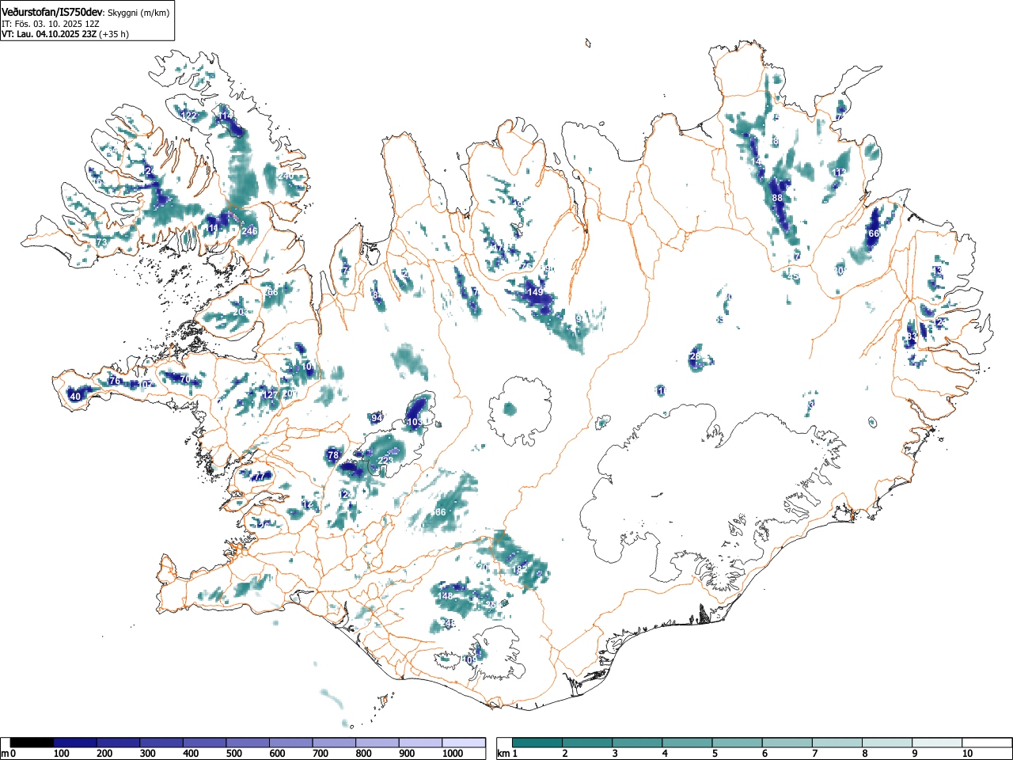Screen dimensions: 1013x760
Task: Click the '112' visibility value in the northeast
Action: tap(840, 172)
